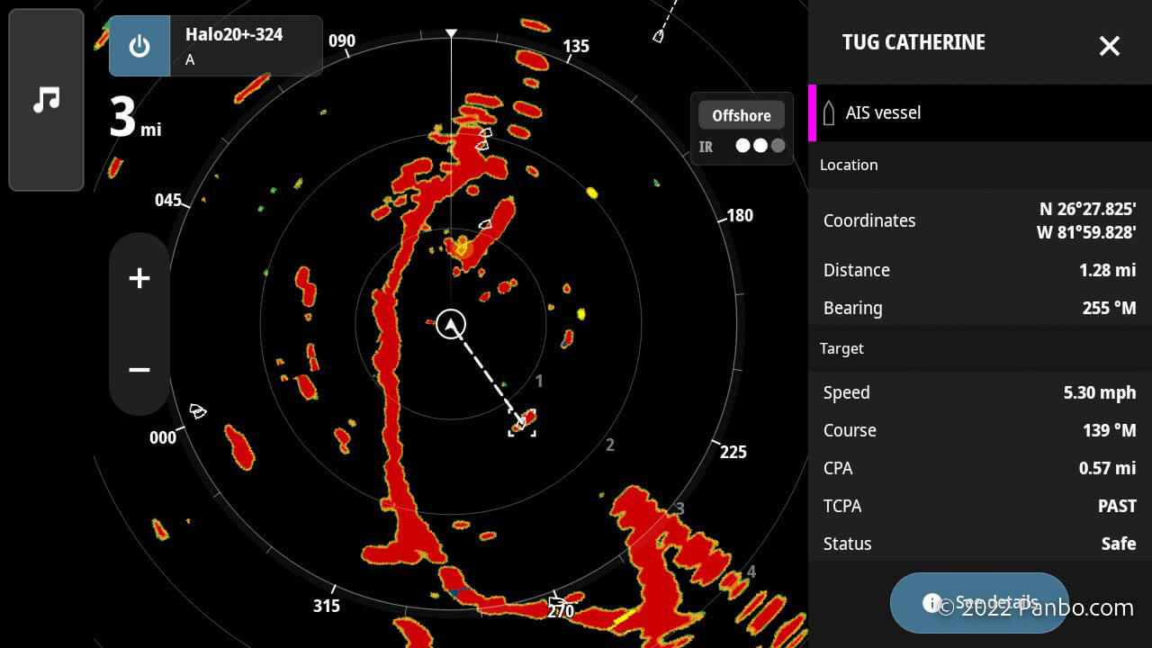
Task: Select the AIS target icon inside the acquisition box
Action: tap(522, 420)
